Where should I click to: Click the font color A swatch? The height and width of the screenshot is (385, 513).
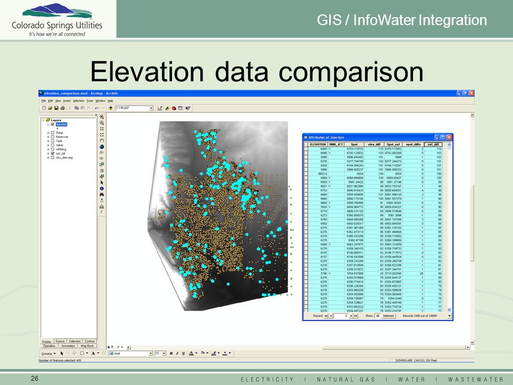click(x=191, y=353)
